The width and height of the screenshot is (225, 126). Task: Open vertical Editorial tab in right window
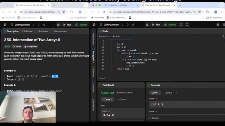93,72
